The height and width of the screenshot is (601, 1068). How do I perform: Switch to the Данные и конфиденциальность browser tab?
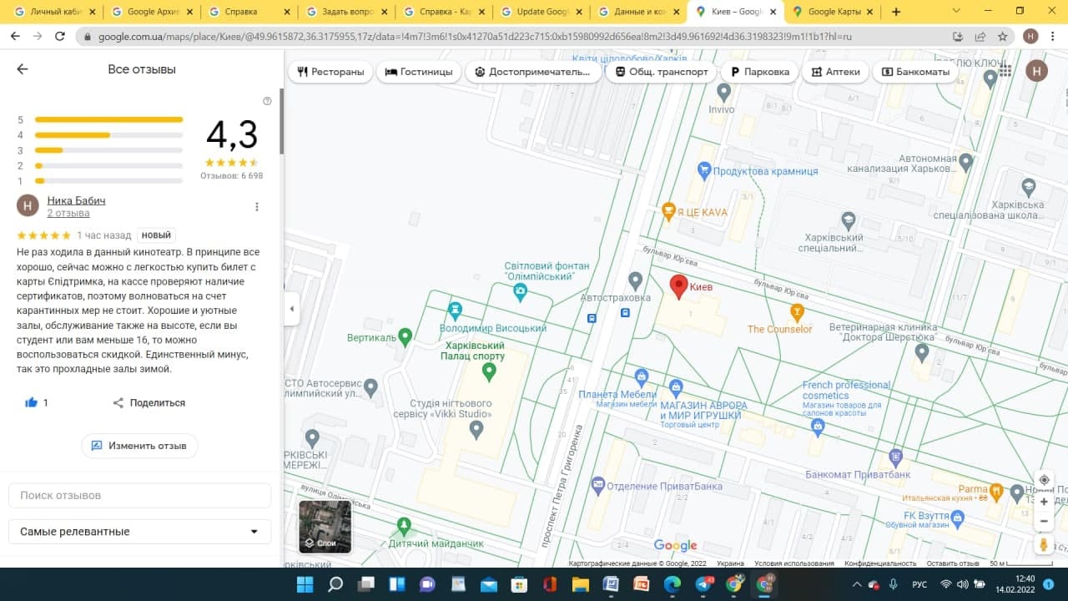tap(638, 12)
